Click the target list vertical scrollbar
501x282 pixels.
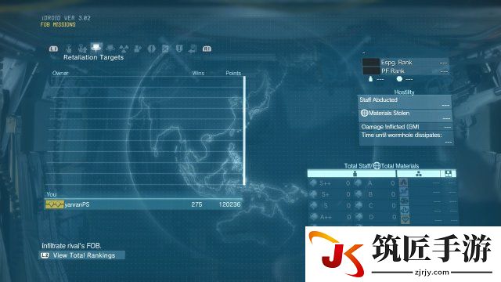[x=244, y=131]
